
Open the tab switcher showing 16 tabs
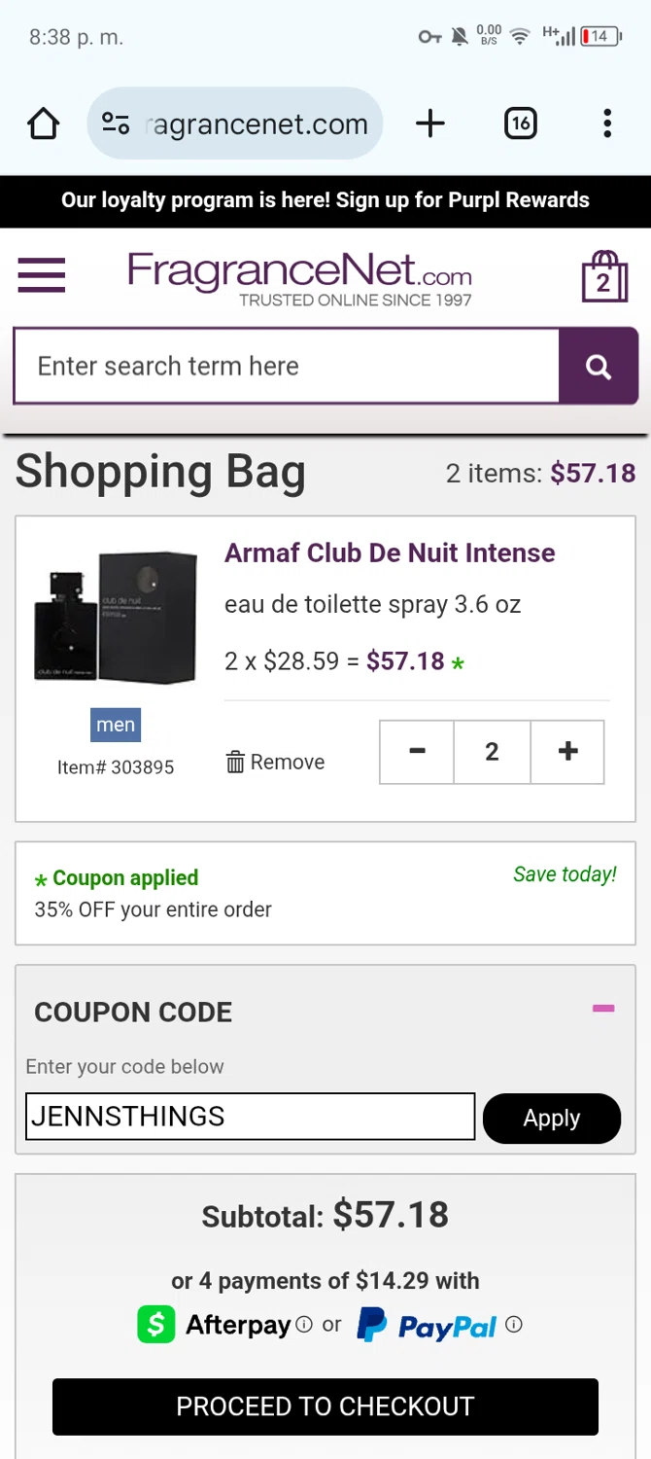click(x=520, y=124)
